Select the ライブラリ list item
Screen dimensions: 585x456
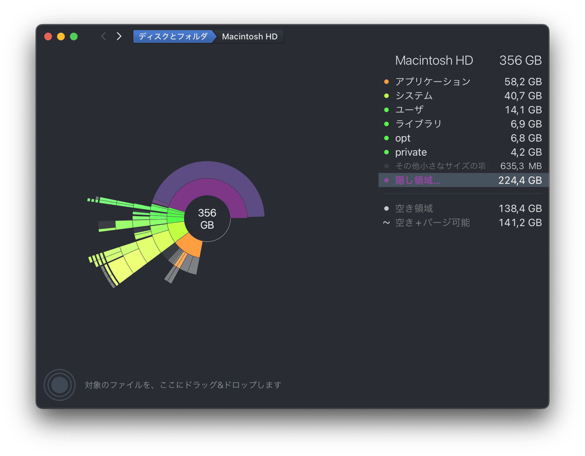click(418, 124)
